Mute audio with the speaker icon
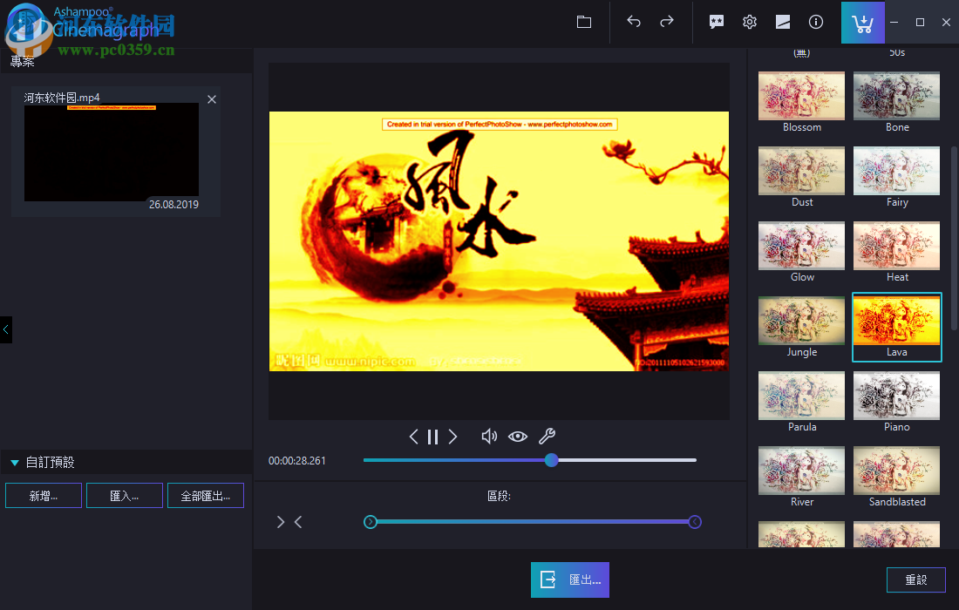 [488, 436]
